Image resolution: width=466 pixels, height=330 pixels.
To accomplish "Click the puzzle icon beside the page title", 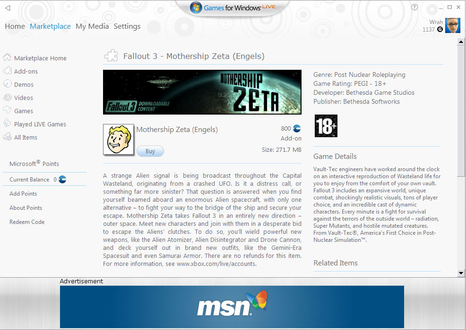I will [111, 56].
